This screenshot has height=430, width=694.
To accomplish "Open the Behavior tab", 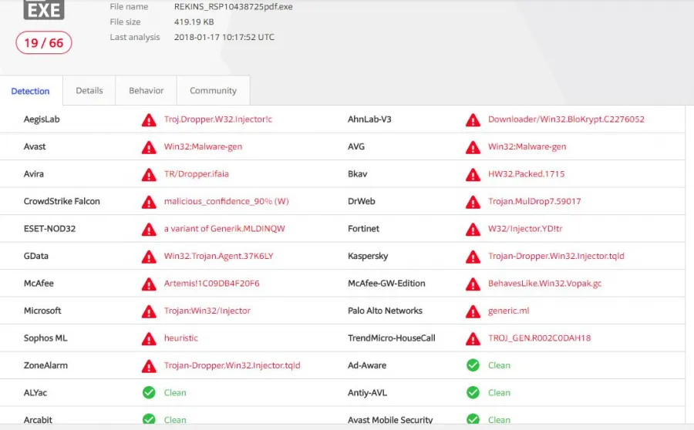I will pos(146,90).
